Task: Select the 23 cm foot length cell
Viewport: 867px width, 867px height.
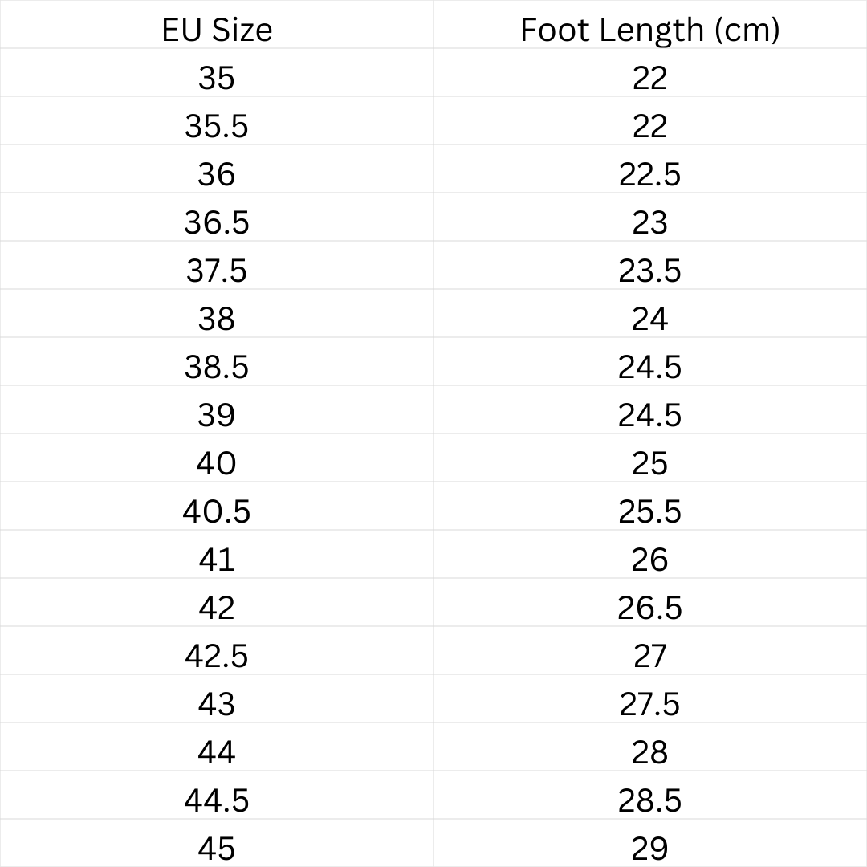Action: pyautogui.click(x=649, y=222)
